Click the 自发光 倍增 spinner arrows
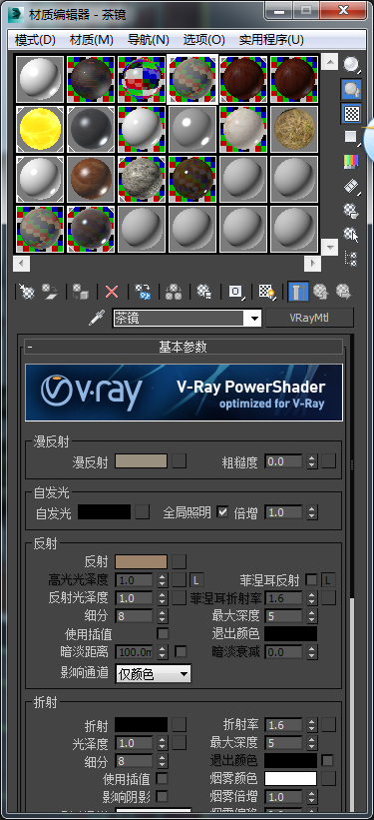The width and height of the screenshot is (374, 820). (312, 512)
